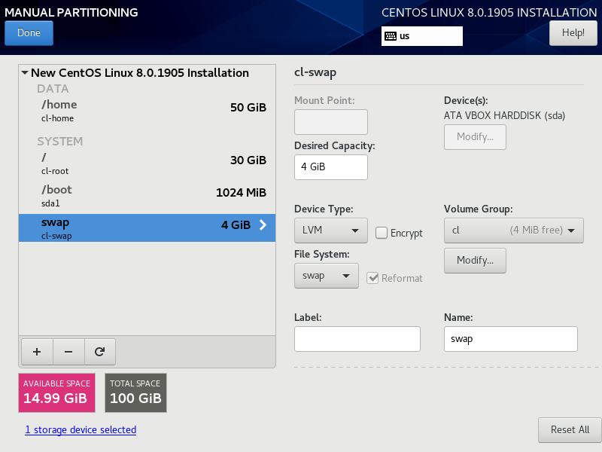The width and height of the screenshot is (602, 452).
Task: Add a new mount point with plus button
Action: coord(37,352)
